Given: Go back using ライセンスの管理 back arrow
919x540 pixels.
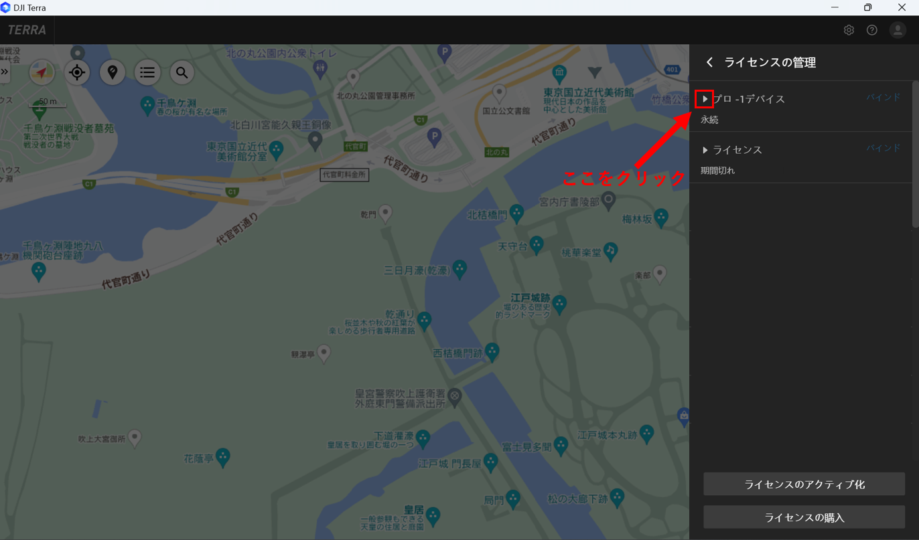Looking at the screenshot, I should (710, 62).
